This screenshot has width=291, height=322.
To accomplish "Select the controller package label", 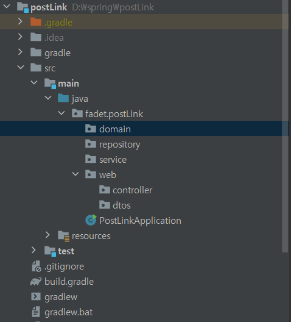I will pos(132,190).
